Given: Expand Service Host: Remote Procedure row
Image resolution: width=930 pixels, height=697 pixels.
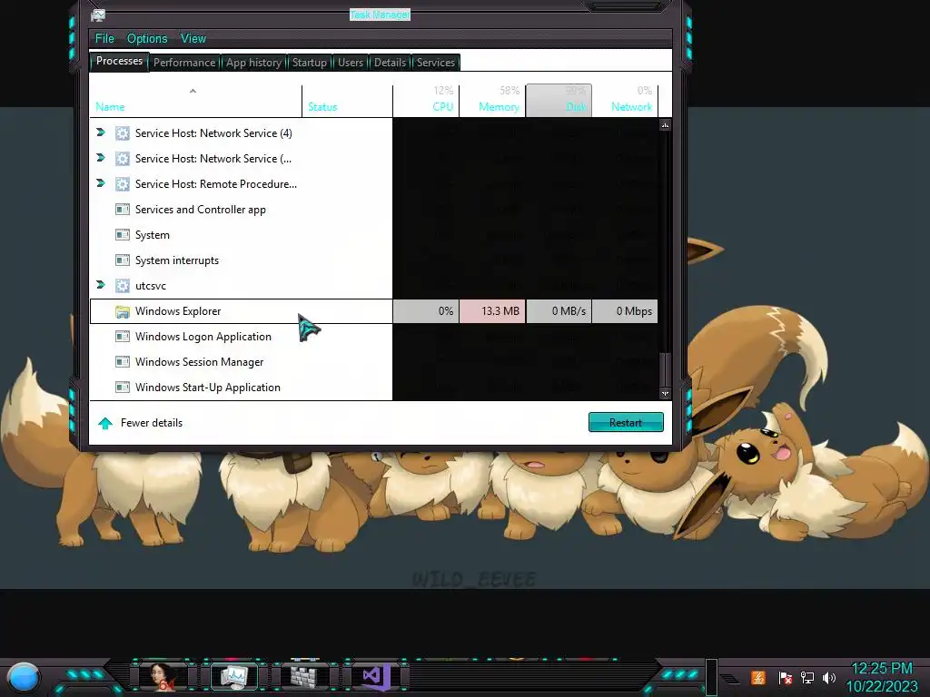Looking at the screenshot, I should tap(101, 183).
